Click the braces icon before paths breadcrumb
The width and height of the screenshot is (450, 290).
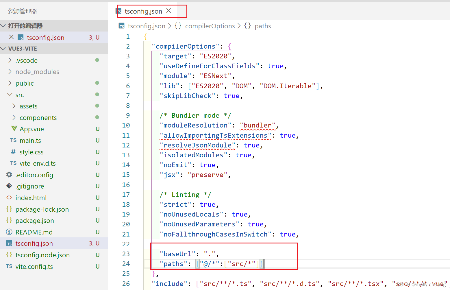pos(247,26)
